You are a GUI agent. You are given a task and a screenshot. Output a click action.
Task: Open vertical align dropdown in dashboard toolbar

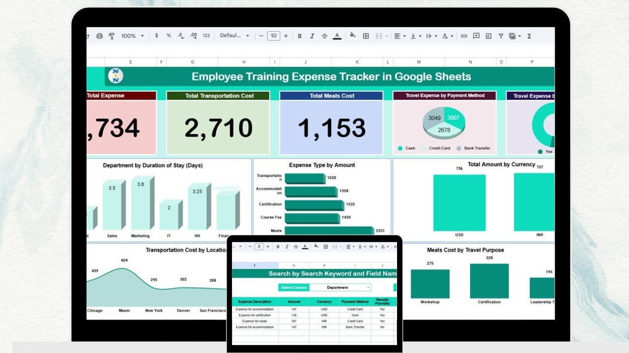click(415, 36)
